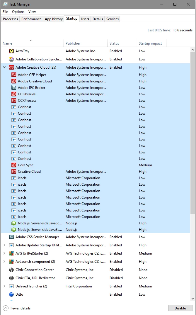The height and width of the screenshot is (315, 196).
Task: Expand the Adobe Updater Startup Utility group
Action: [4, 245]
